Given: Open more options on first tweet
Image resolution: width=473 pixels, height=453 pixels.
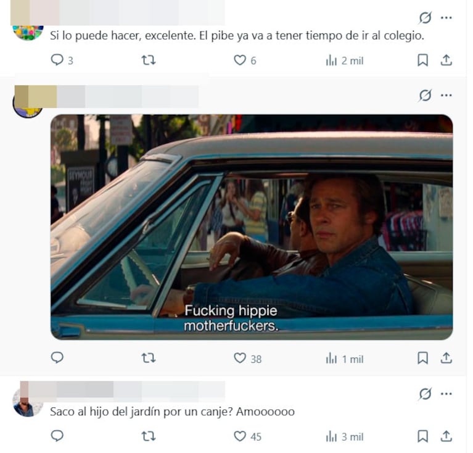Looking at the screenshot, I should click(x=446, y=17).
